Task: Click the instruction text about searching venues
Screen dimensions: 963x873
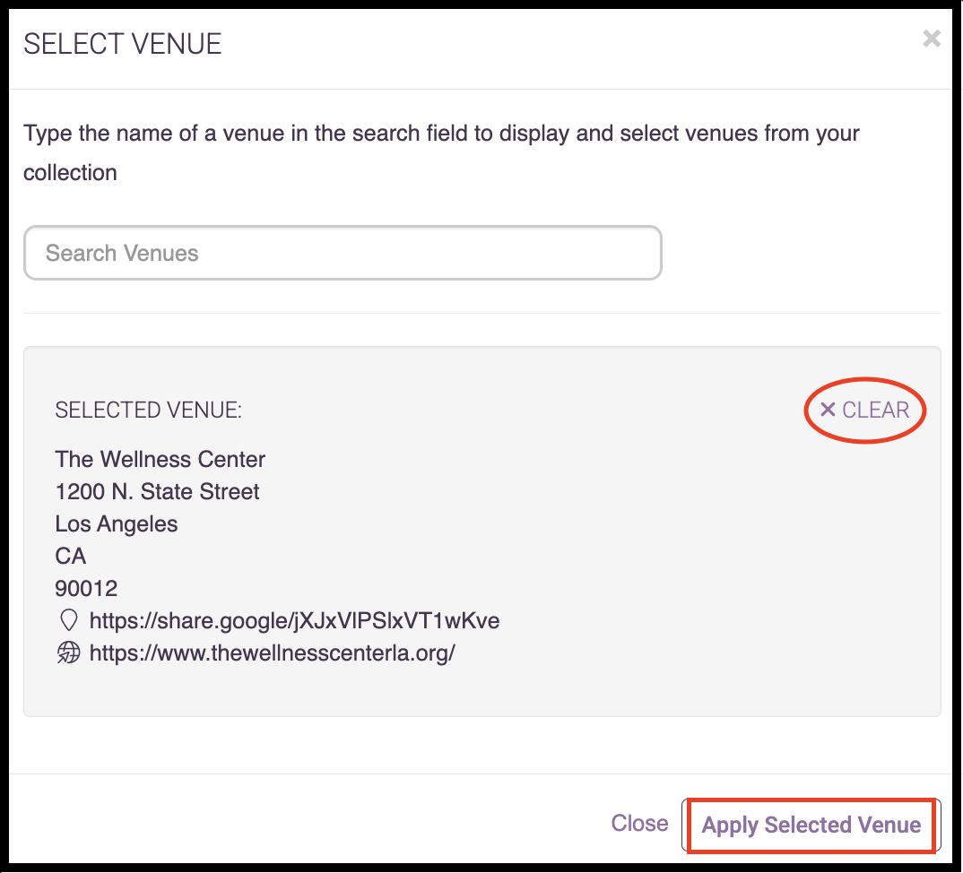Action: coord(441,153)
